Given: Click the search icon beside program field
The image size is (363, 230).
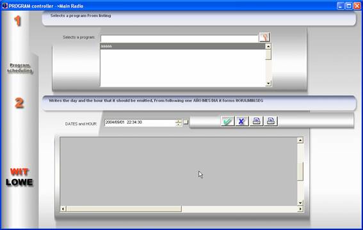Looking at the screenshot, I should [264, 37].
